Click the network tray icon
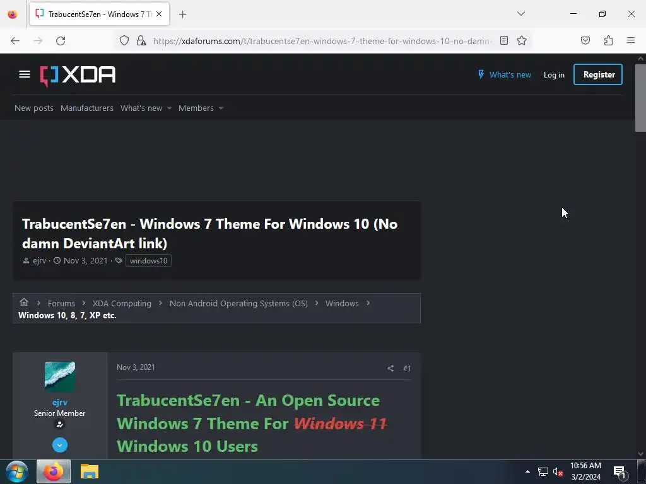This screenshot has width=646, height=484. click(543, 471)
